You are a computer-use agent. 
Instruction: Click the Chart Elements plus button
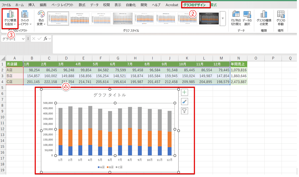pos(184,92)
